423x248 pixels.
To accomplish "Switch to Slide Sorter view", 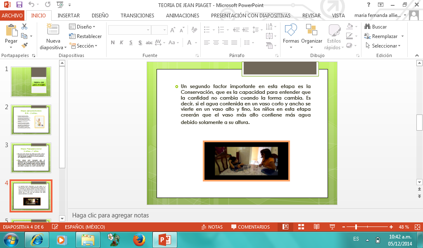I will (x=301, y=227).
